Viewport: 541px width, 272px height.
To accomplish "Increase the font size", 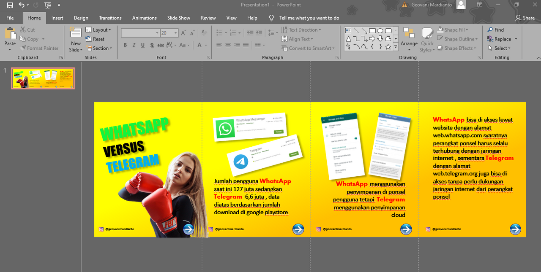I will tap(183, 33).
